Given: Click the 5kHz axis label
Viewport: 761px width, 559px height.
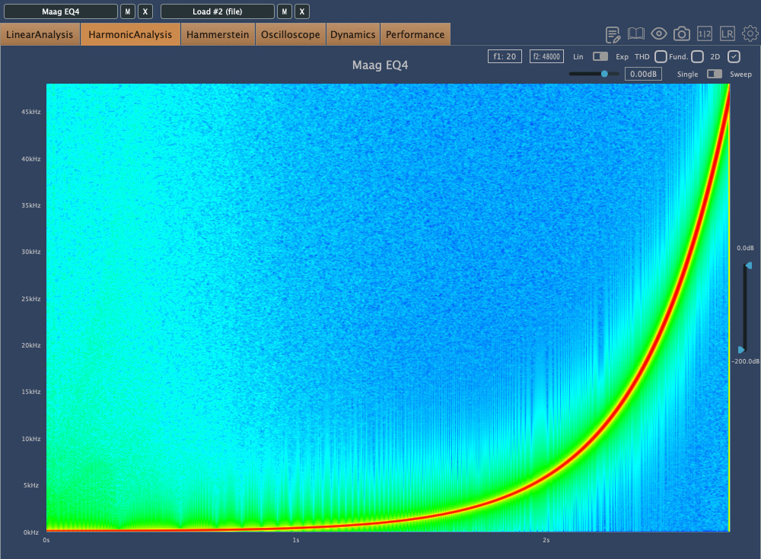Looking at the screenshot, I should pos(31,484).
